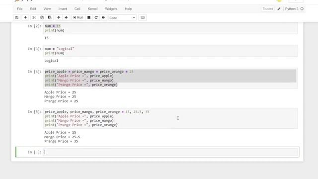Open the Insert menu
Viewport: 318px width, 179px height.
(x=63, y=9)
